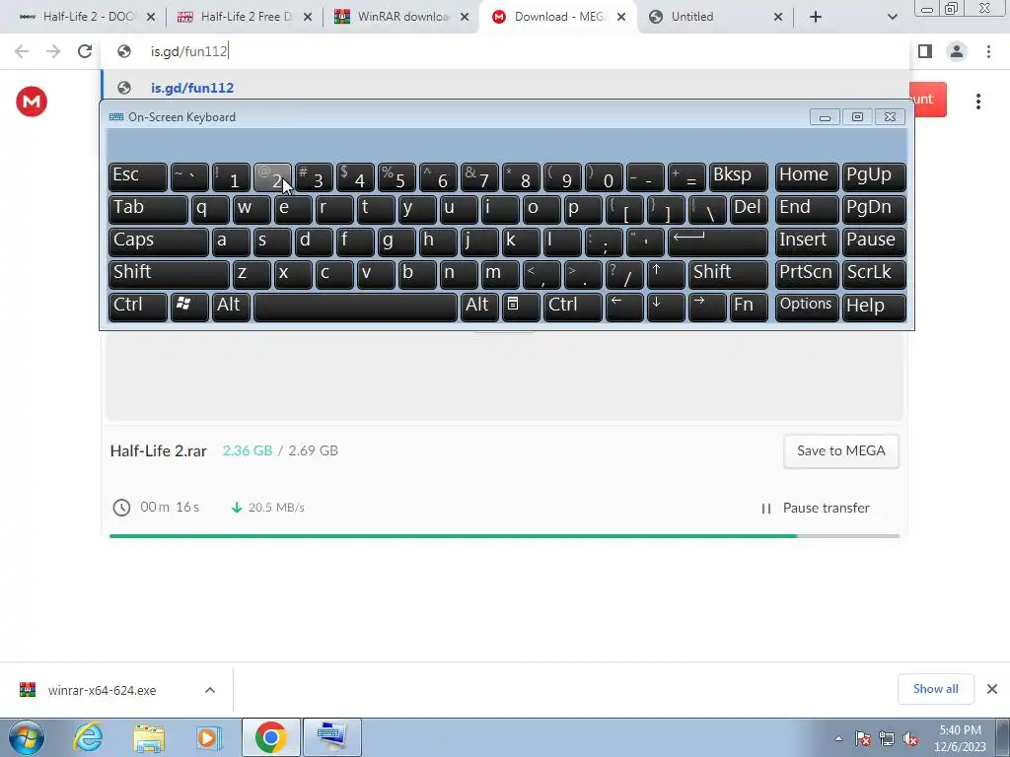This screenshot has width=1010, height=757.
Task: Close the Untitled tab
Action: point(778,18)
